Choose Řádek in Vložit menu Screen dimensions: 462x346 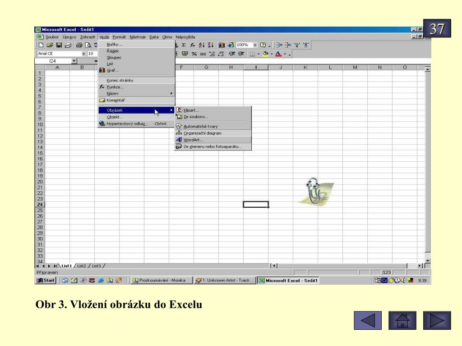(136, 51)
